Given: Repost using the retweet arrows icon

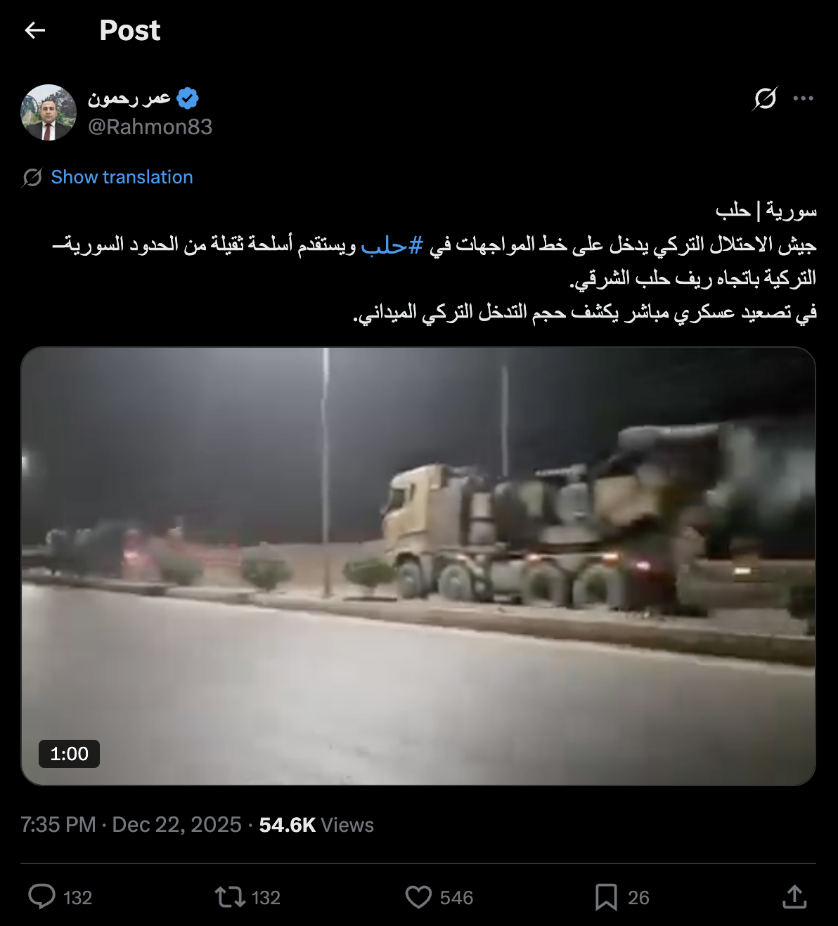Looking at the screenshot, I should (230, 897).
